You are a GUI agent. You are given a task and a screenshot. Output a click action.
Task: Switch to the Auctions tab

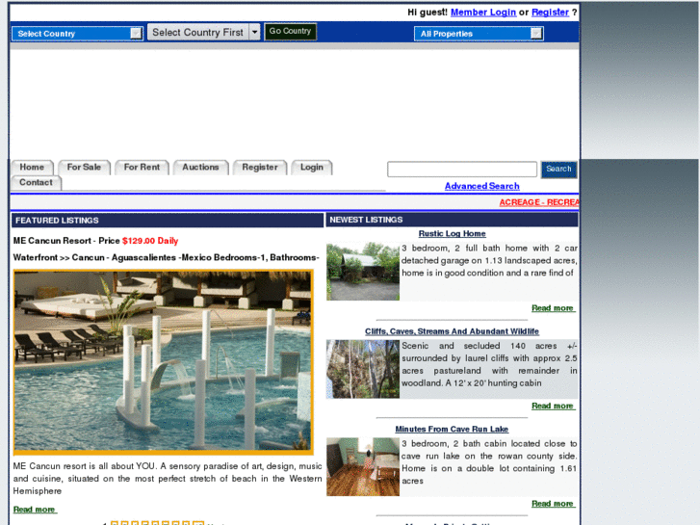(200, 167)
